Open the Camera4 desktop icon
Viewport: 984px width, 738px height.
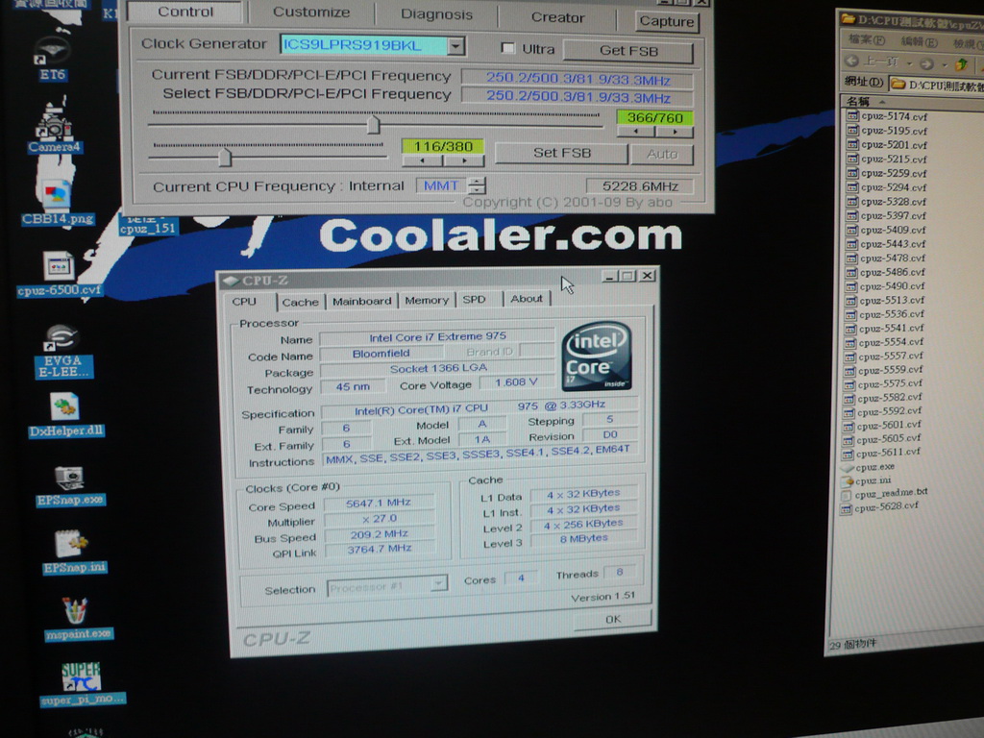point(55,126)
